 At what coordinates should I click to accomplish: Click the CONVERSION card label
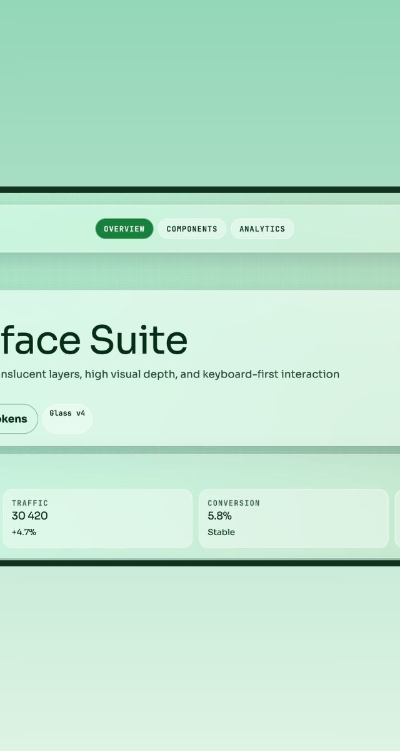tap(234, 503)
